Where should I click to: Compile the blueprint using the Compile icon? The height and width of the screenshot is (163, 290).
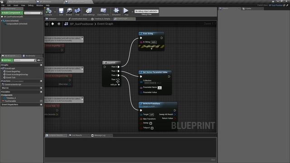[x=48, y=11]
